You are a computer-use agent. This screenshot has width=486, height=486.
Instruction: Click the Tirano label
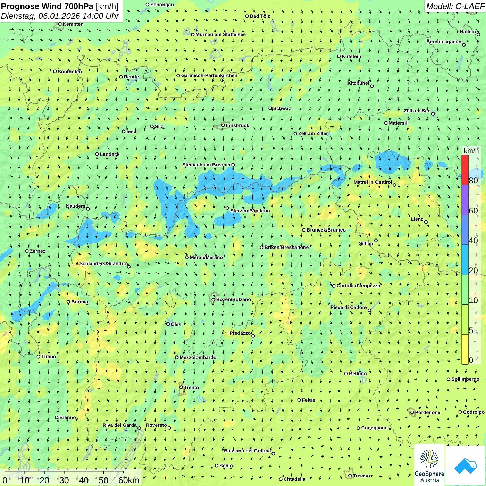click(x=49, y=357)
